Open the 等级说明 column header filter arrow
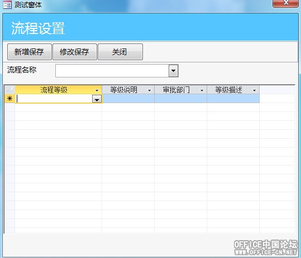 tap(149, 90)
